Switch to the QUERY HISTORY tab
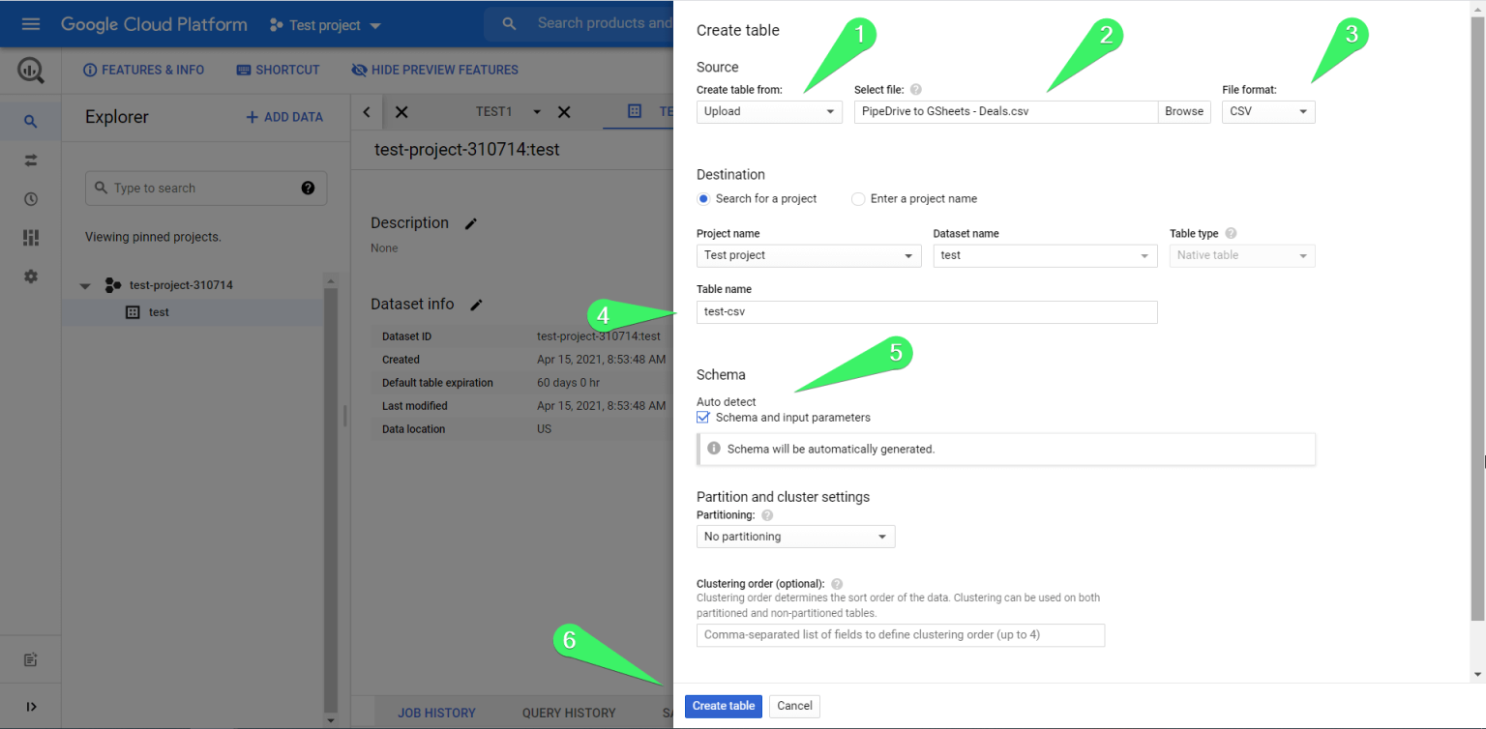This screenshot has height=729, width=1486. pyautogui.click(x=569, y=713)
